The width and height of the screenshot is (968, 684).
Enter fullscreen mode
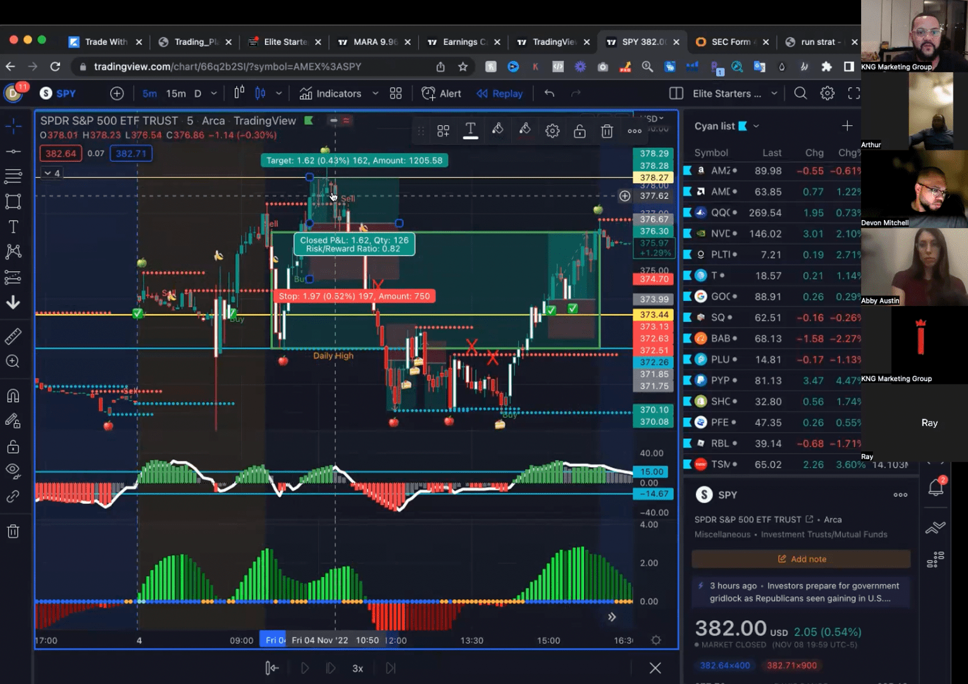tap(853, 94)
